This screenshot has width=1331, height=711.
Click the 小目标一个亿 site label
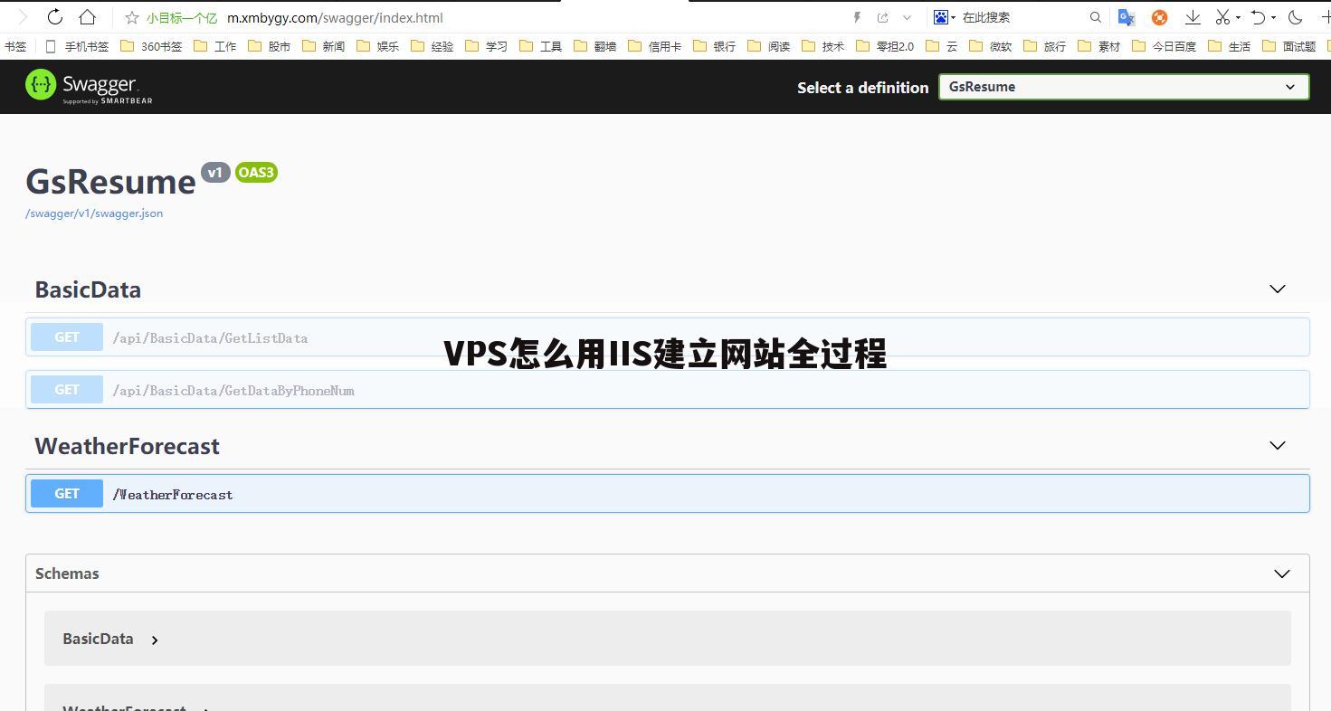pyautogui.click(x=182, y=17)
